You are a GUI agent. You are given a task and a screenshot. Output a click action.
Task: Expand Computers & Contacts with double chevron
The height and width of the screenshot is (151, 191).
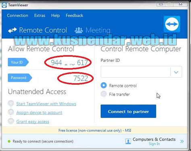click(x=182, y=141)
